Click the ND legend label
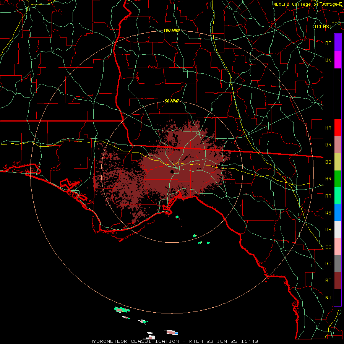Image resolution: width=344 pixels, height=344 pixels. [328, 298]
